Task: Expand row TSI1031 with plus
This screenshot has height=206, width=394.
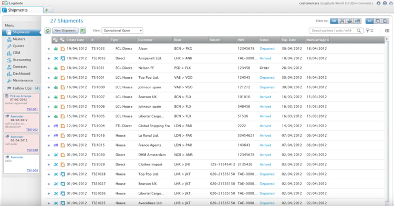Action: coord(49,68)
